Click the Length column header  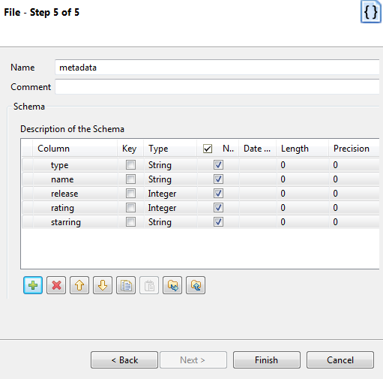coord(303,149)
